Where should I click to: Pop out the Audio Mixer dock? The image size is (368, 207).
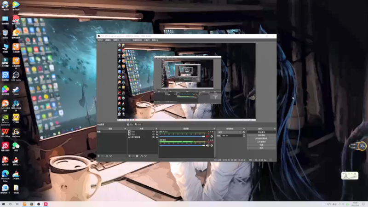(214, 129)
